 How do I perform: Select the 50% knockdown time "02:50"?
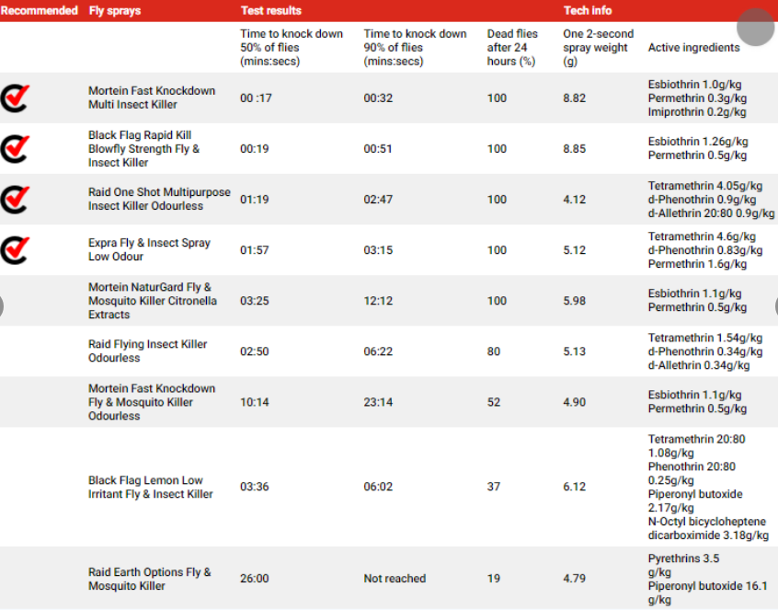(255, 351)
